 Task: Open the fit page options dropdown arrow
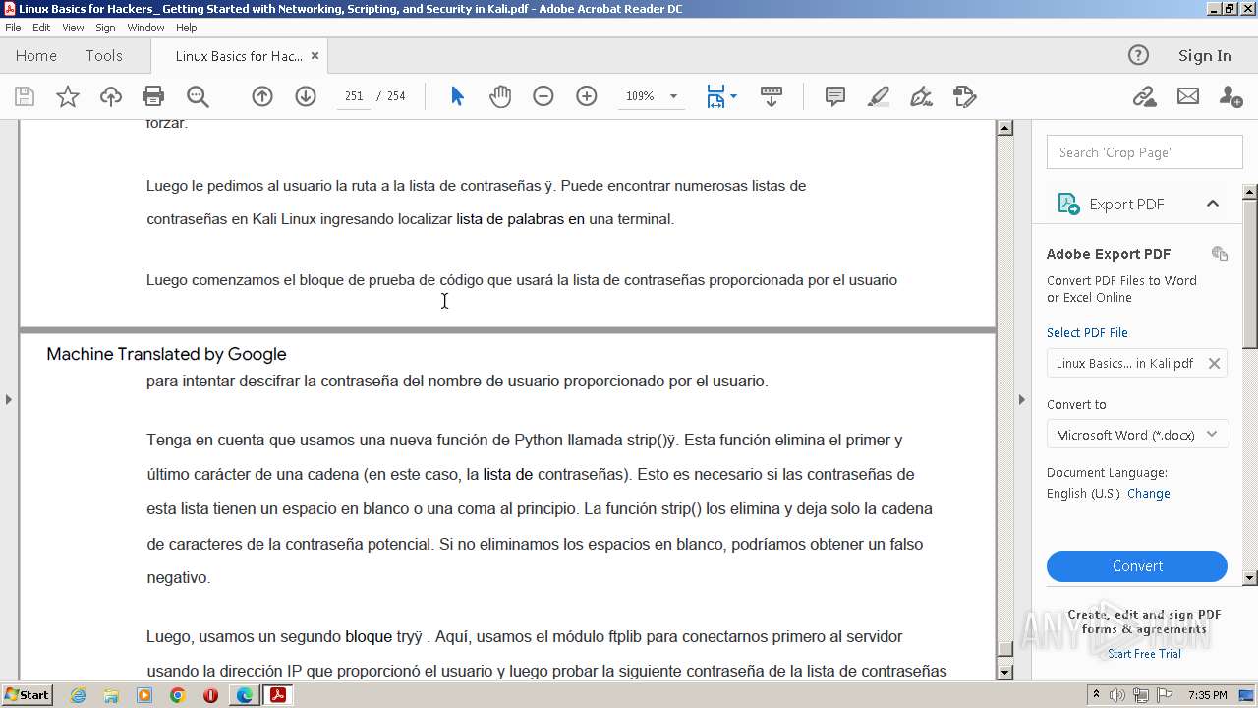[x=733, y=96]
